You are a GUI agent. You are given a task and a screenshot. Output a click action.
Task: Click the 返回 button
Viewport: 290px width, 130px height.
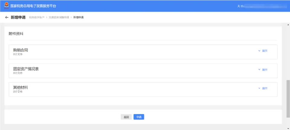click(126, 117)
